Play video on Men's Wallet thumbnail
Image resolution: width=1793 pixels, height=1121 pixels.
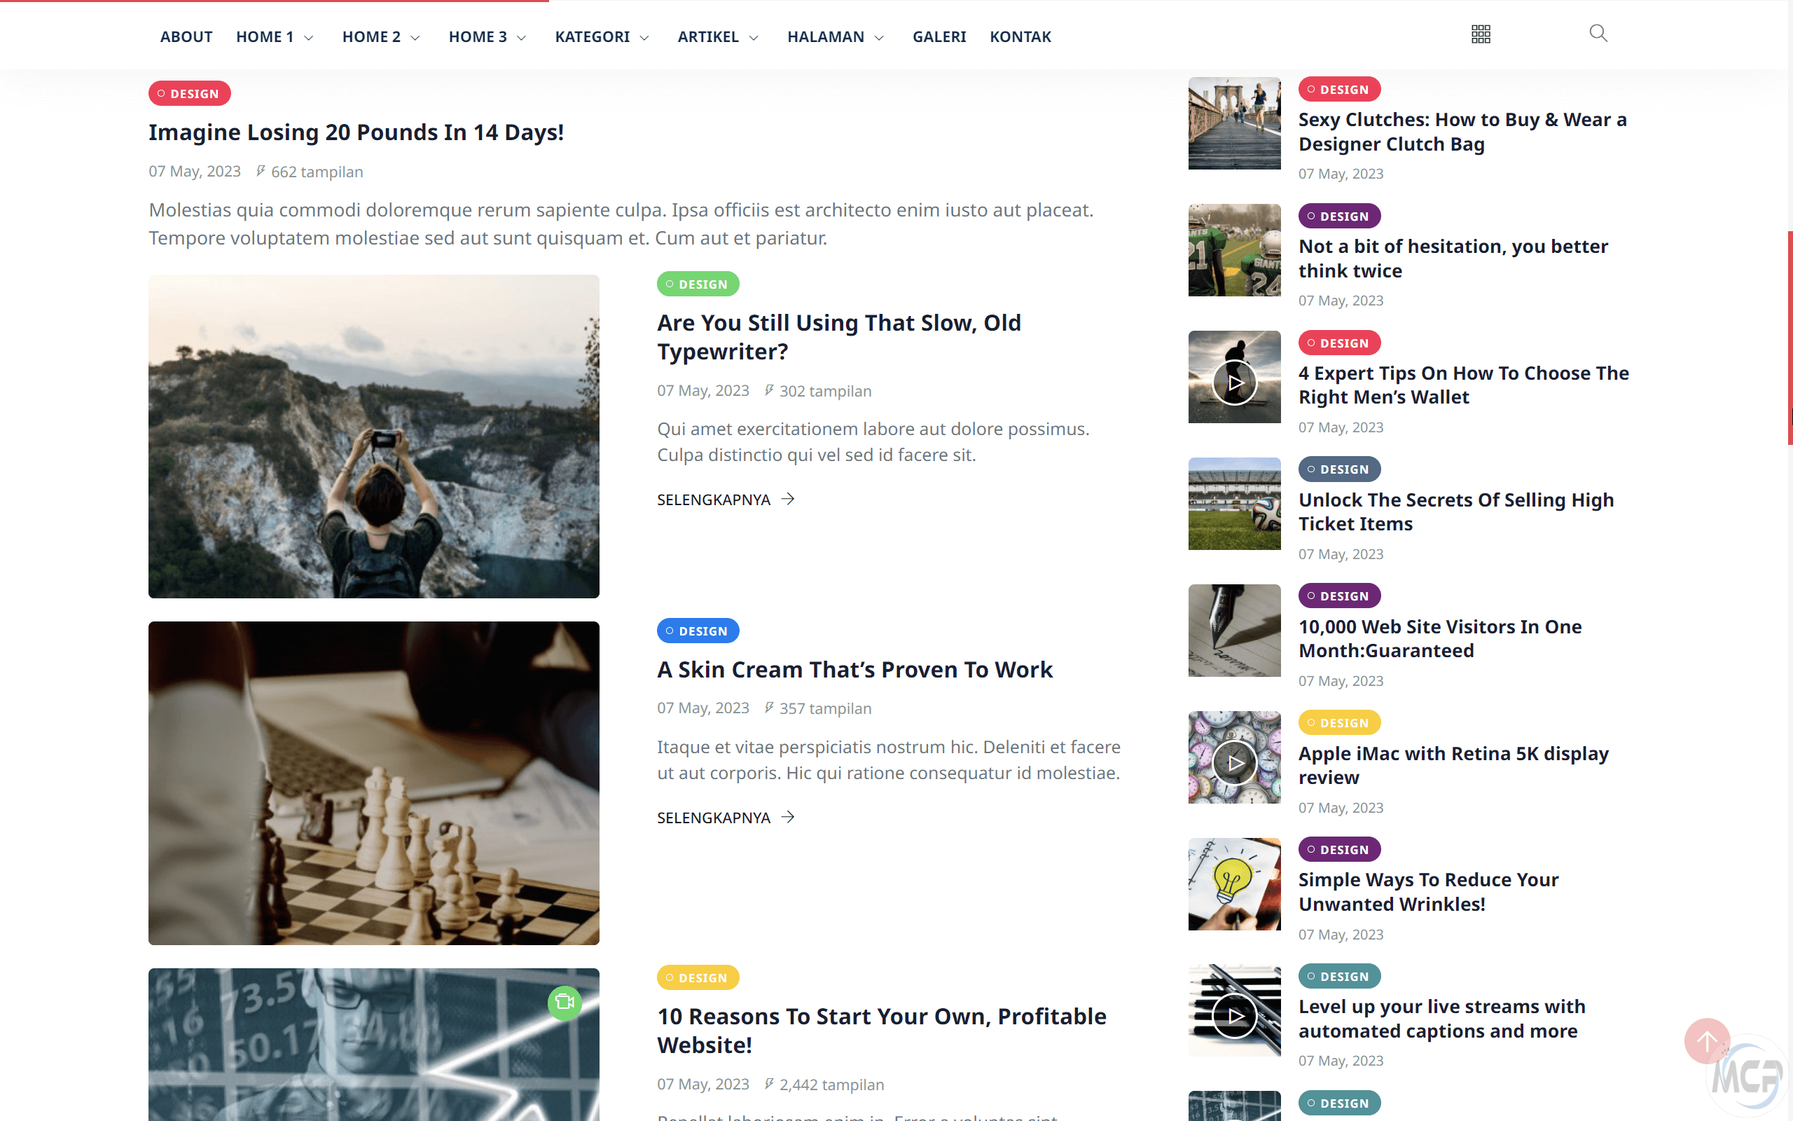[1234, 383]
